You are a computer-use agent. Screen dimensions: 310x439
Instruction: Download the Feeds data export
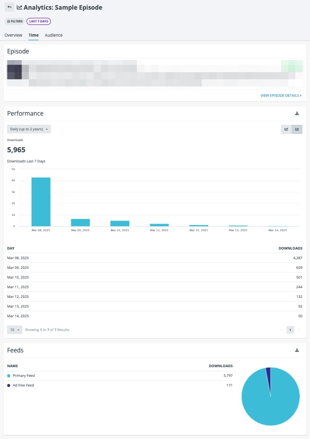297,350
